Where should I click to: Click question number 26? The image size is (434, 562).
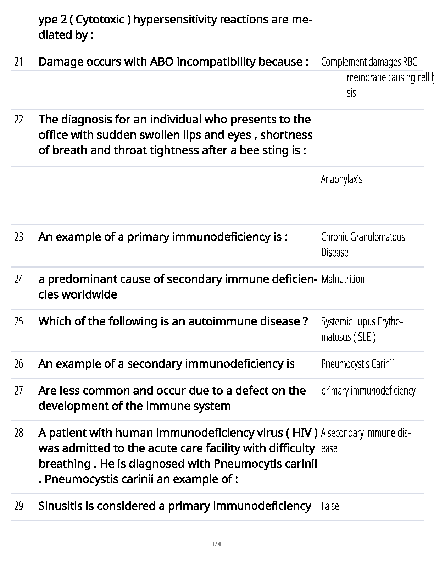click(x=20, y=364)
